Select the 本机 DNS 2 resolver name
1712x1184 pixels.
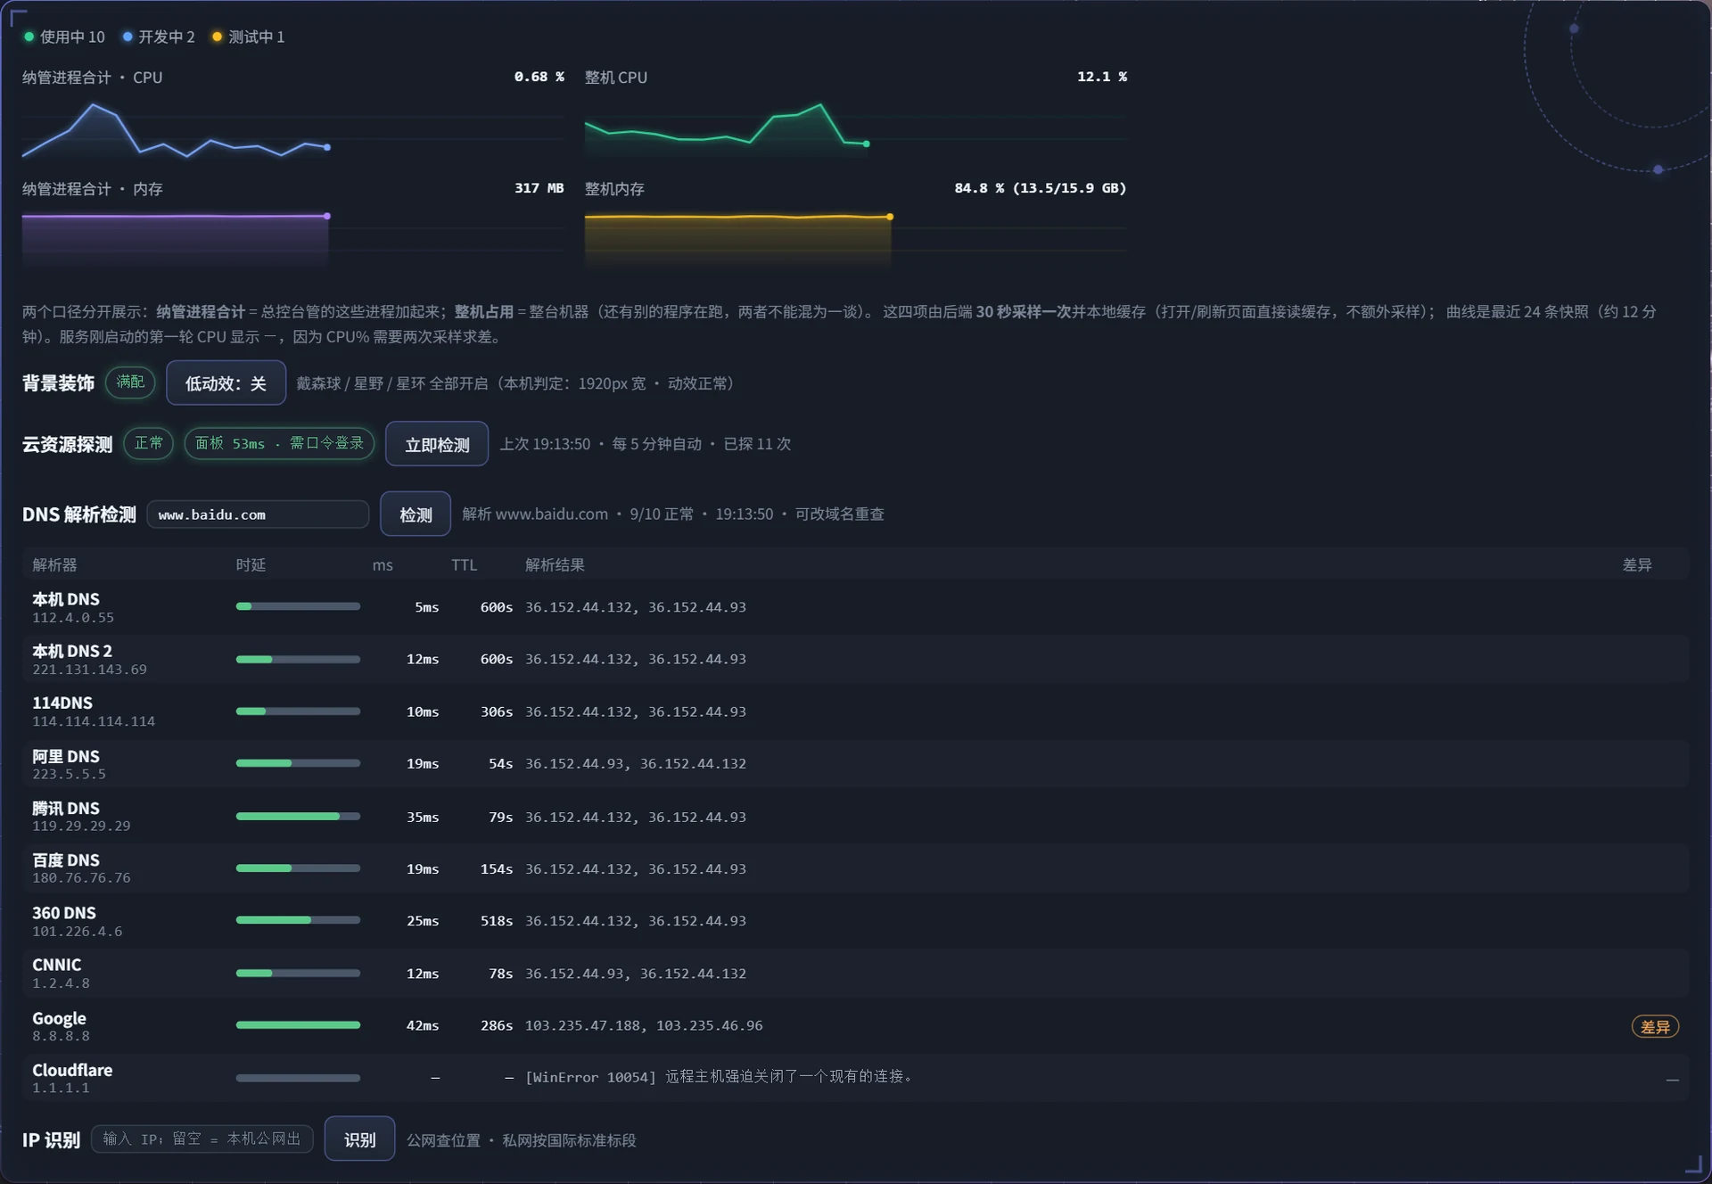tap(72, 651)
